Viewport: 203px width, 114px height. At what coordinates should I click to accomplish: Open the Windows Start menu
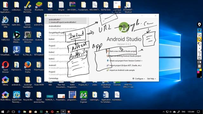point(3,112)
